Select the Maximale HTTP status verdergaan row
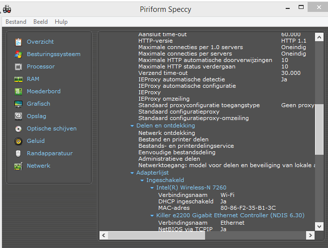This screenshot has height=248, width=328. 213,66
